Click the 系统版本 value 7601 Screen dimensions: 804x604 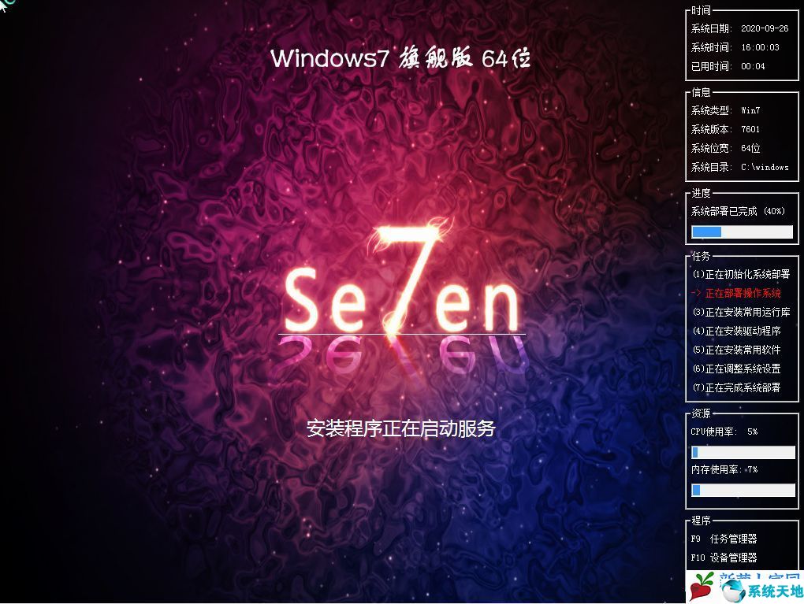pos(750,130)
